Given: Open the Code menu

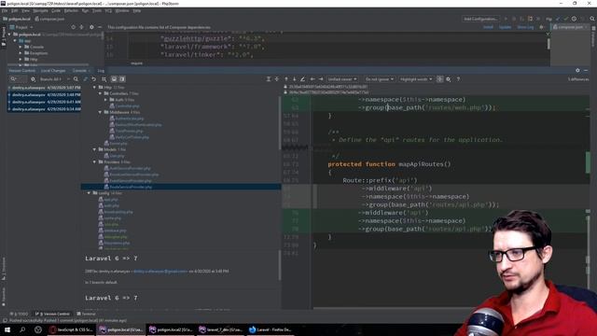Looking at the screenshot, I should pos(56,10).
